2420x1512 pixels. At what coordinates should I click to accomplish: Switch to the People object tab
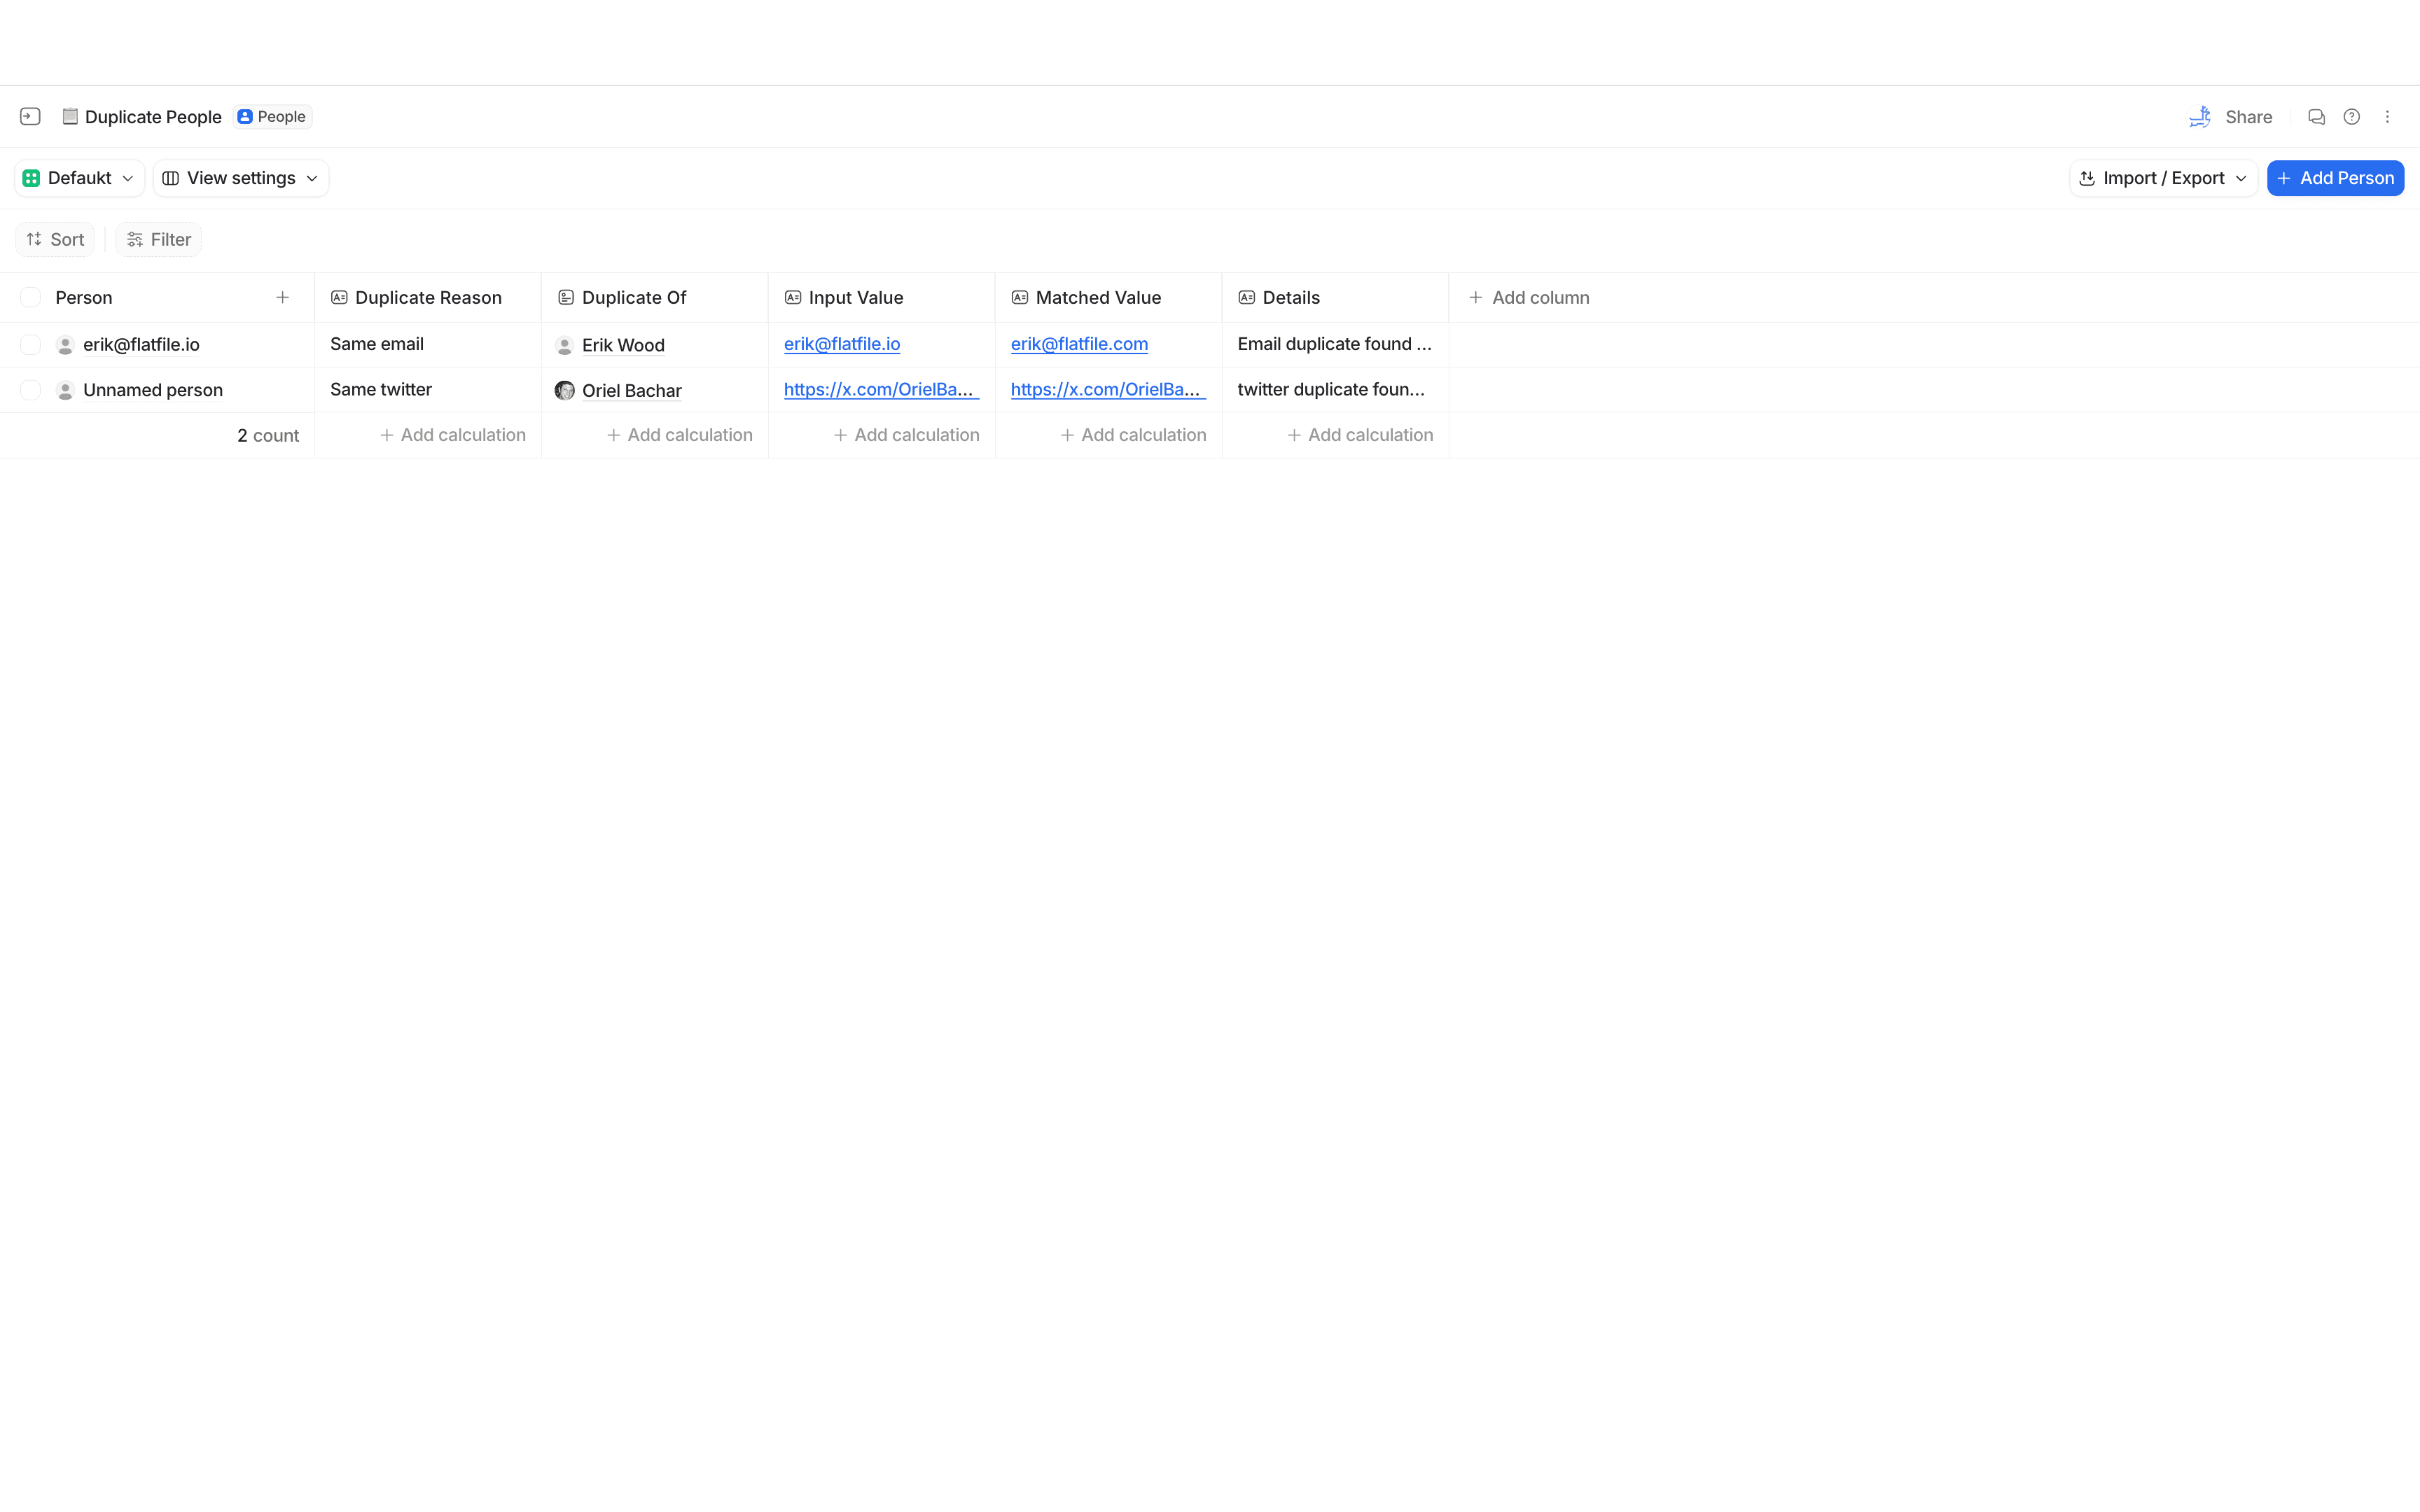271,116
